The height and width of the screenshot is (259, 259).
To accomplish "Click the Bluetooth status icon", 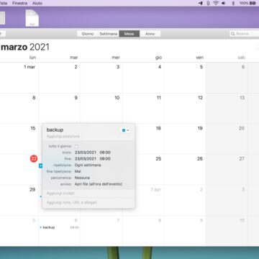I will (232, 3).
